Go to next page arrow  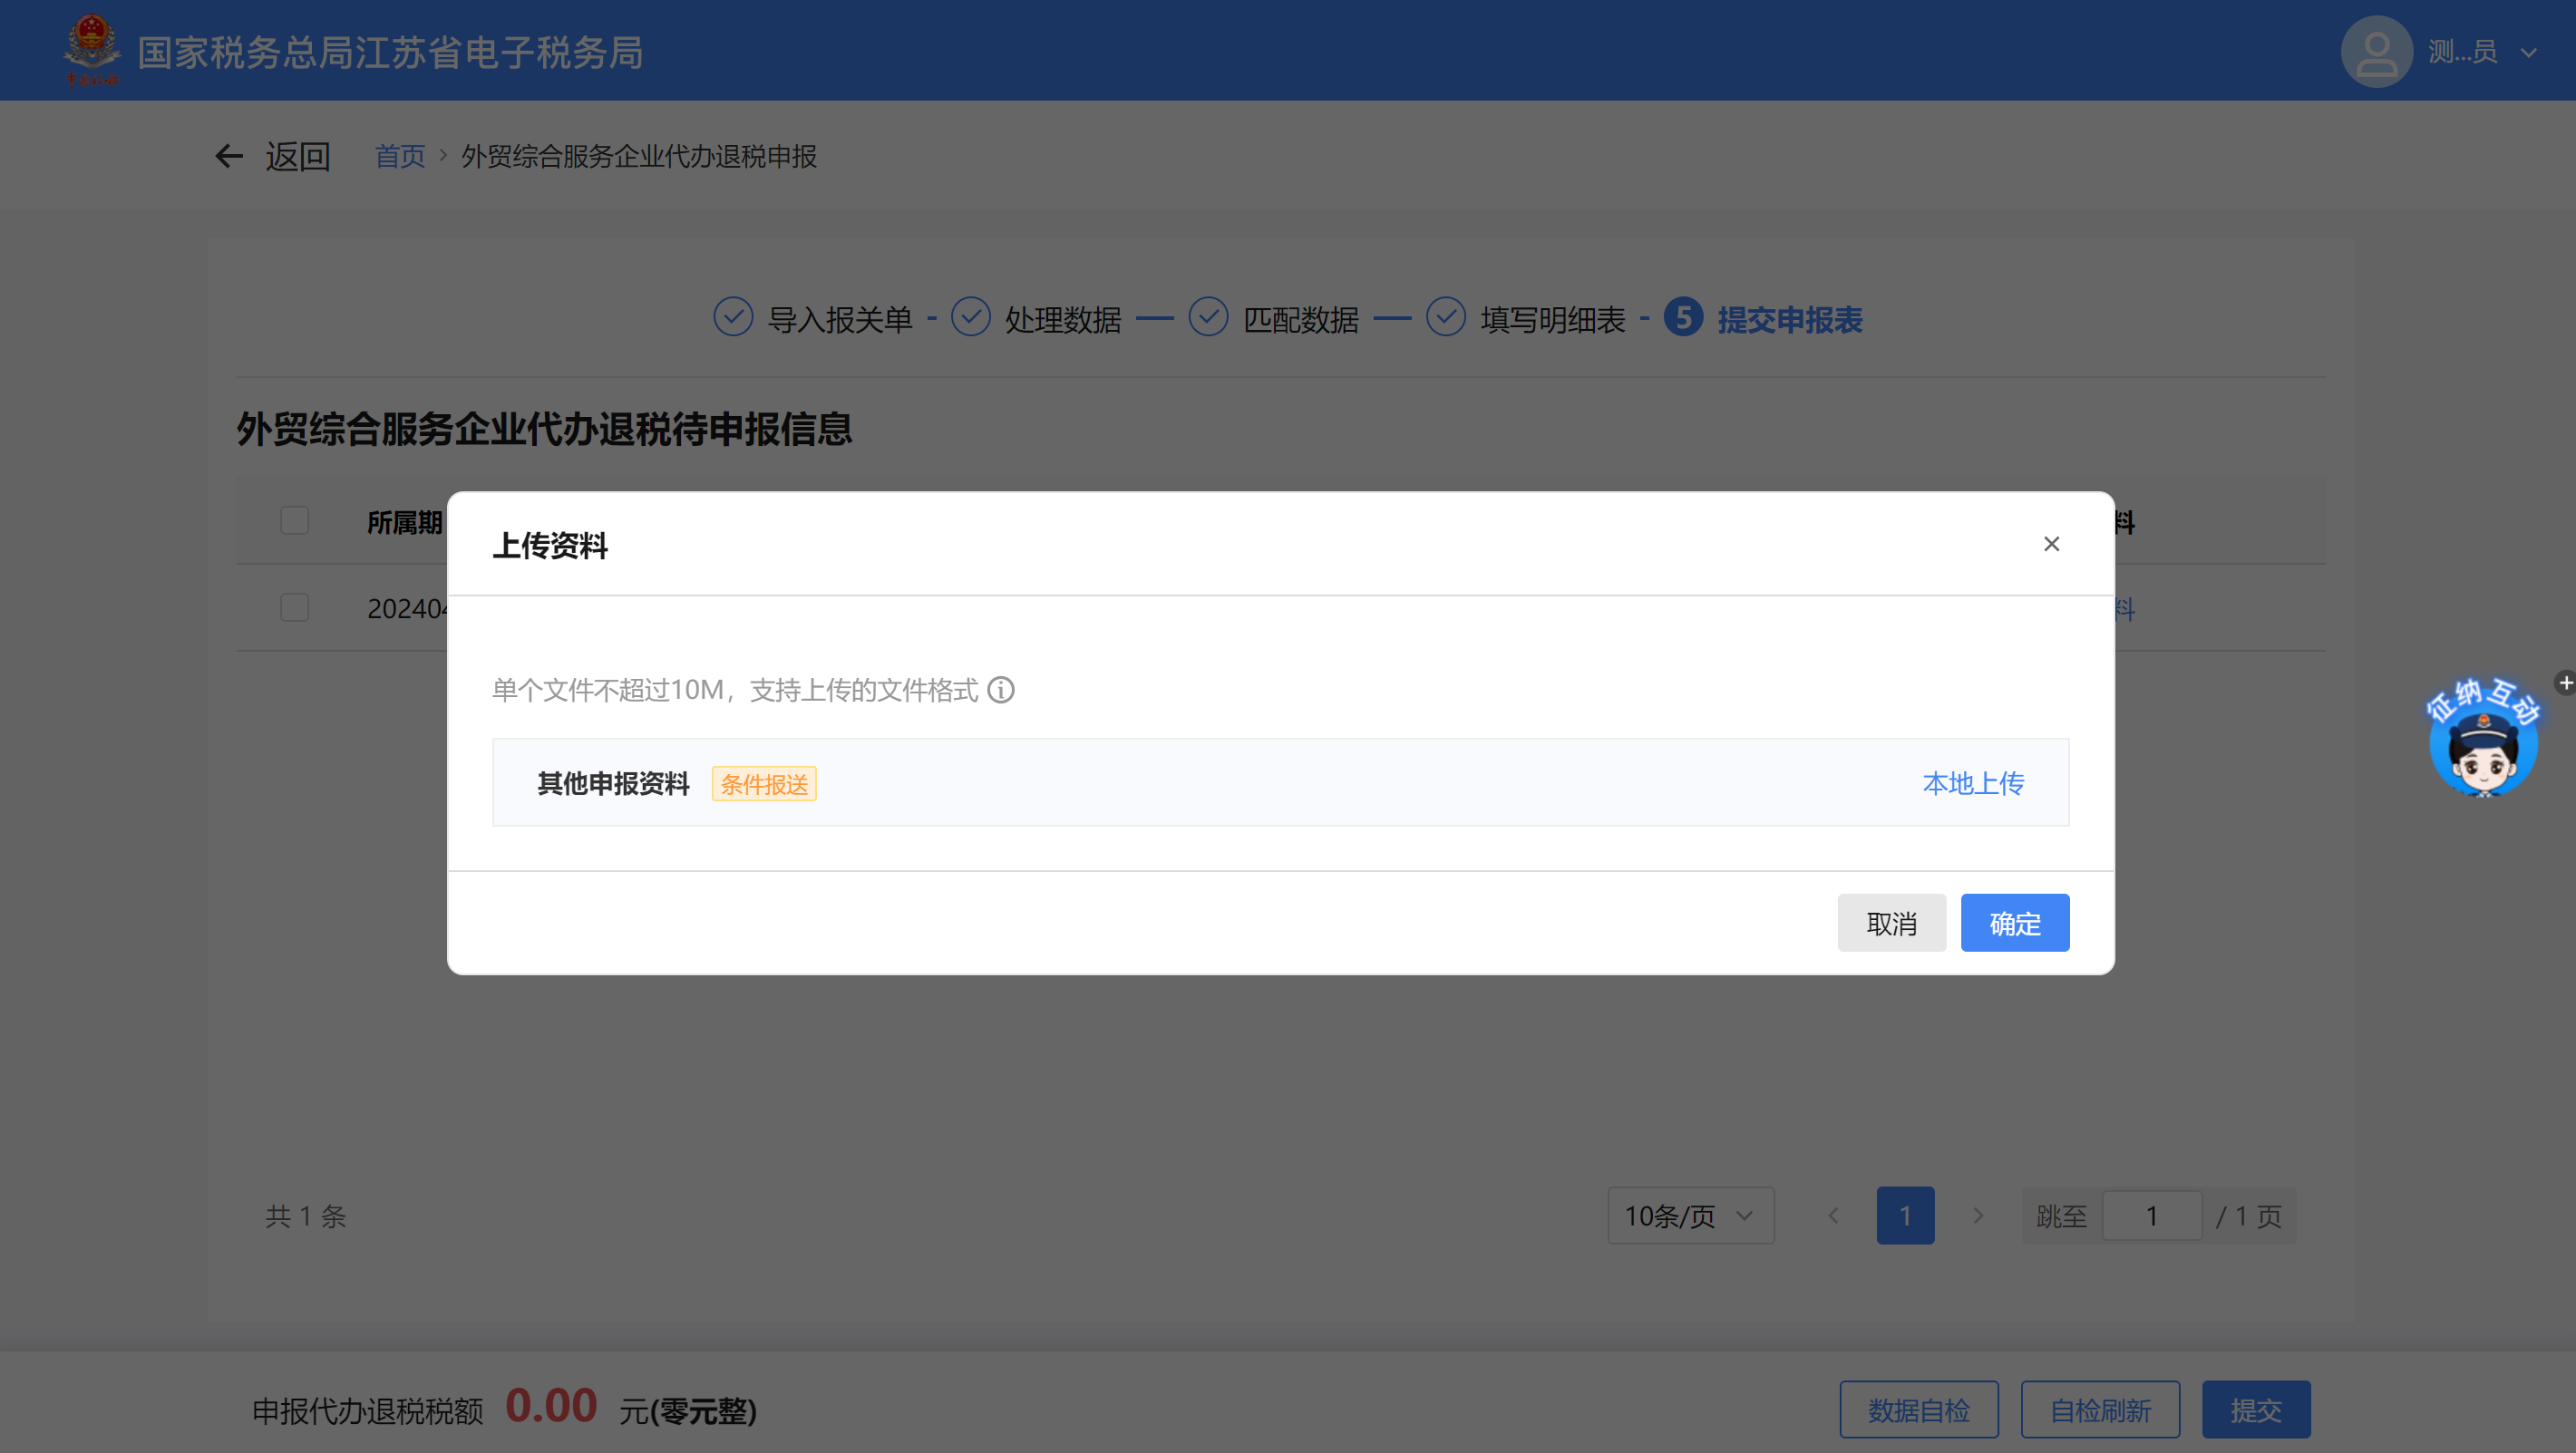point(1977,1216)
